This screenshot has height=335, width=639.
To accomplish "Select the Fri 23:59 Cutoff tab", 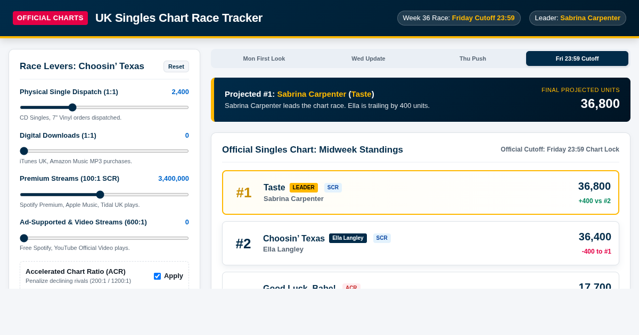I will coord(577,58).
